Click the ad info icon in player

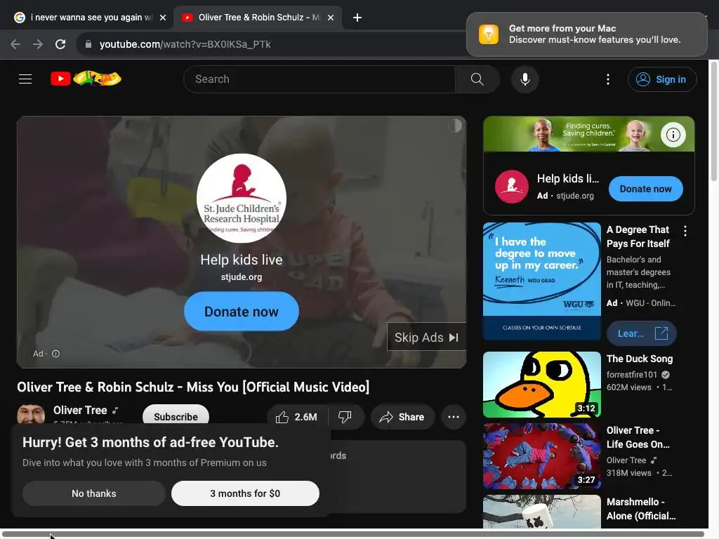56,354
